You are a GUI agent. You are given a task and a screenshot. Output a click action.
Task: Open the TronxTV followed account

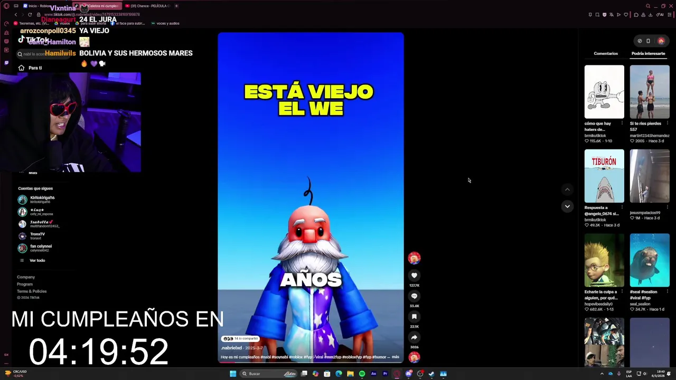pos(32,236)
